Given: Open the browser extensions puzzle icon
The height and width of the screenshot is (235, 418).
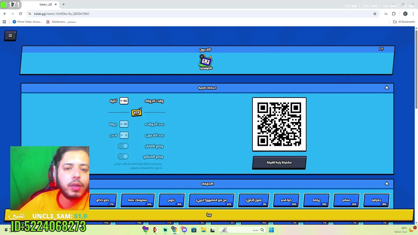Looking at the screenshot, I should tap(394, 14).
